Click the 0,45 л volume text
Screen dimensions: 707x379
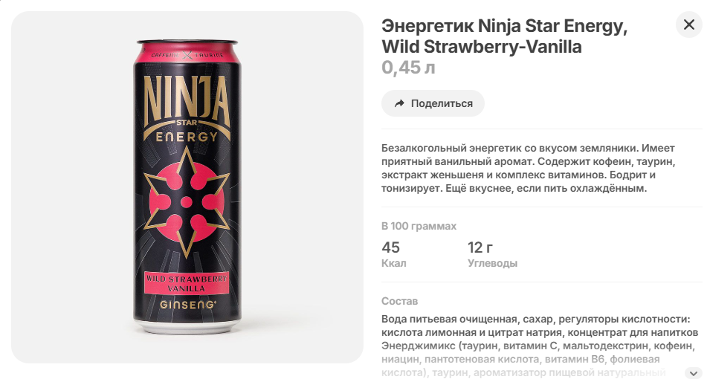tap(408, 68)
